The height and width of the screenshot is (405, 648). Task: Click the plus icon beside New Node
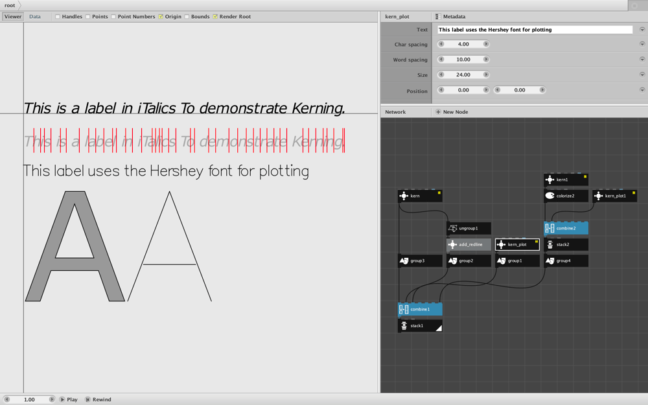[438, 112]
